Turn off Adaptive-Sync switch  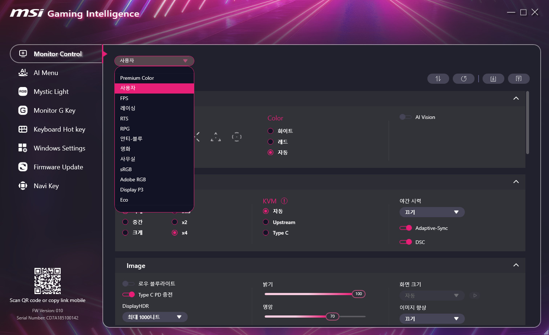pyautogui.click(x=406, y=228)
